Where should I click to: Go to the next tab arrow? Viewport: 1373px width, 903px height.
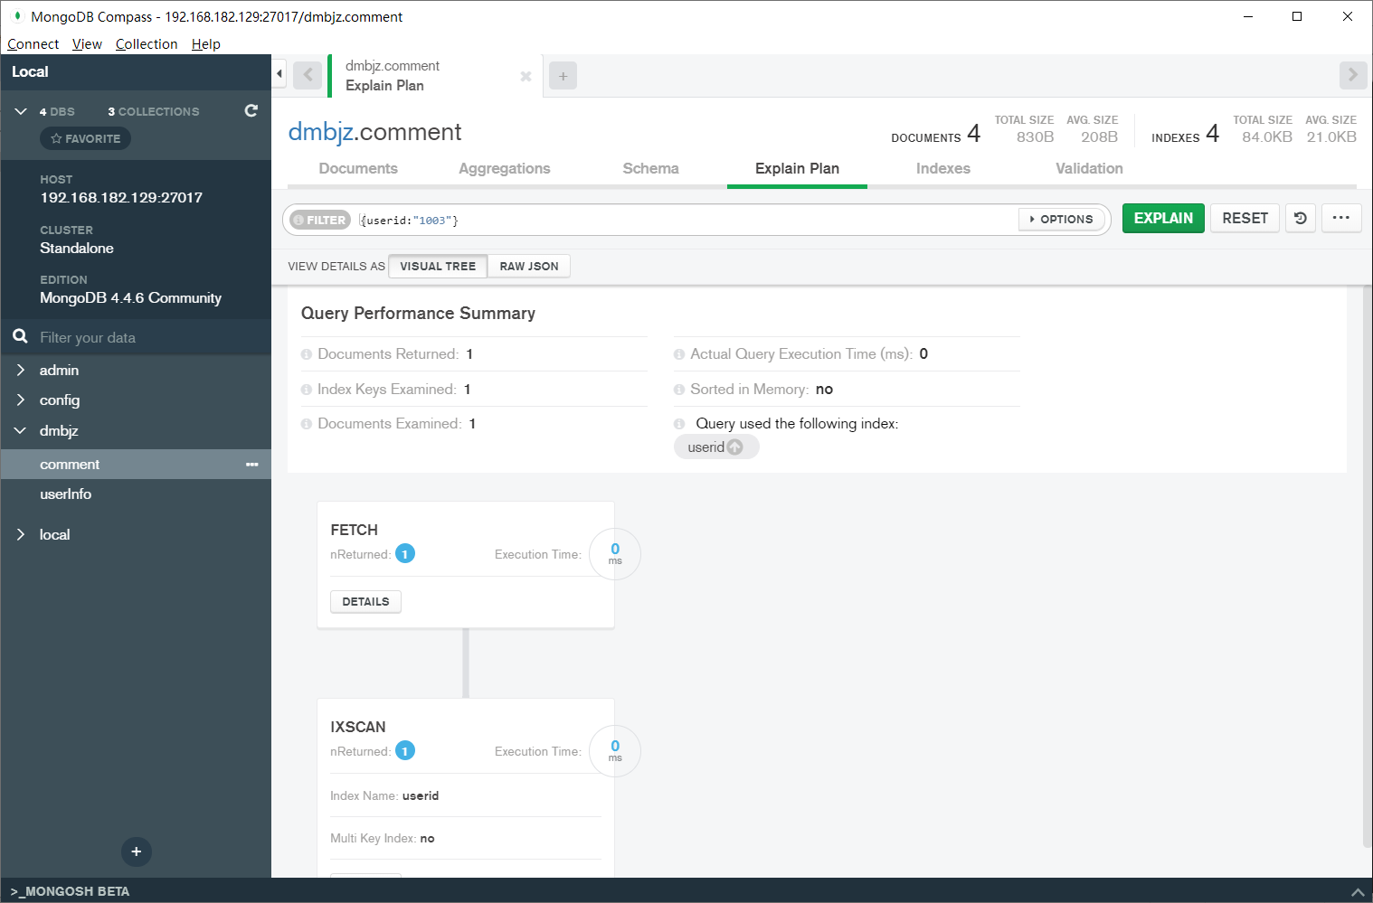[1352, 75]
